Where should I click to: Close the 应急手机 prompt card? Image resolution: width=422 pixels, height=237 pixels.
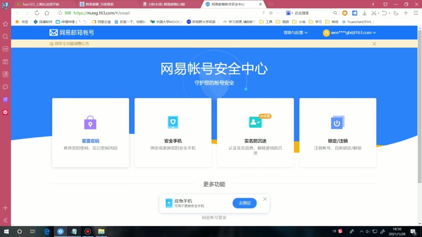(x=265, y=199)
